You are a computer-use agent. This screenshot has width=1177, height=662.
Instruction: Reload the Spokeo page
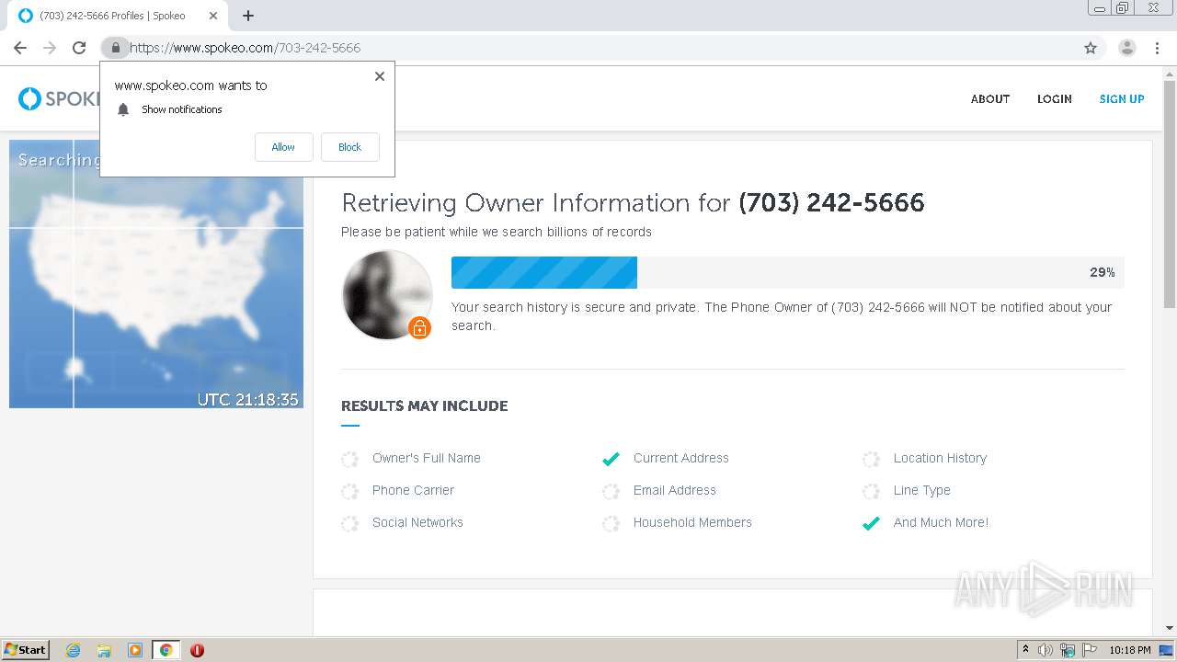(x=79, y=48)
